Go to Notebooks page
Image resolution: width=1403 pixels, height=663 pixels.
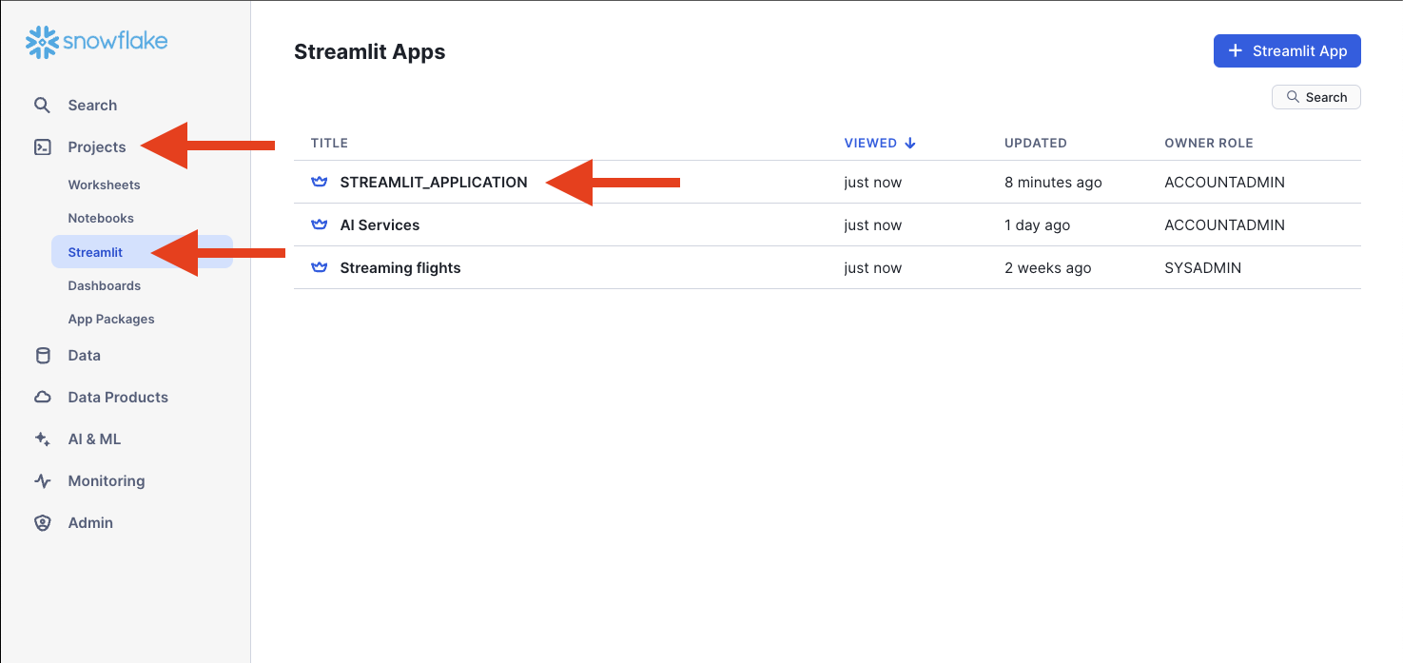[x=101, y=219]
